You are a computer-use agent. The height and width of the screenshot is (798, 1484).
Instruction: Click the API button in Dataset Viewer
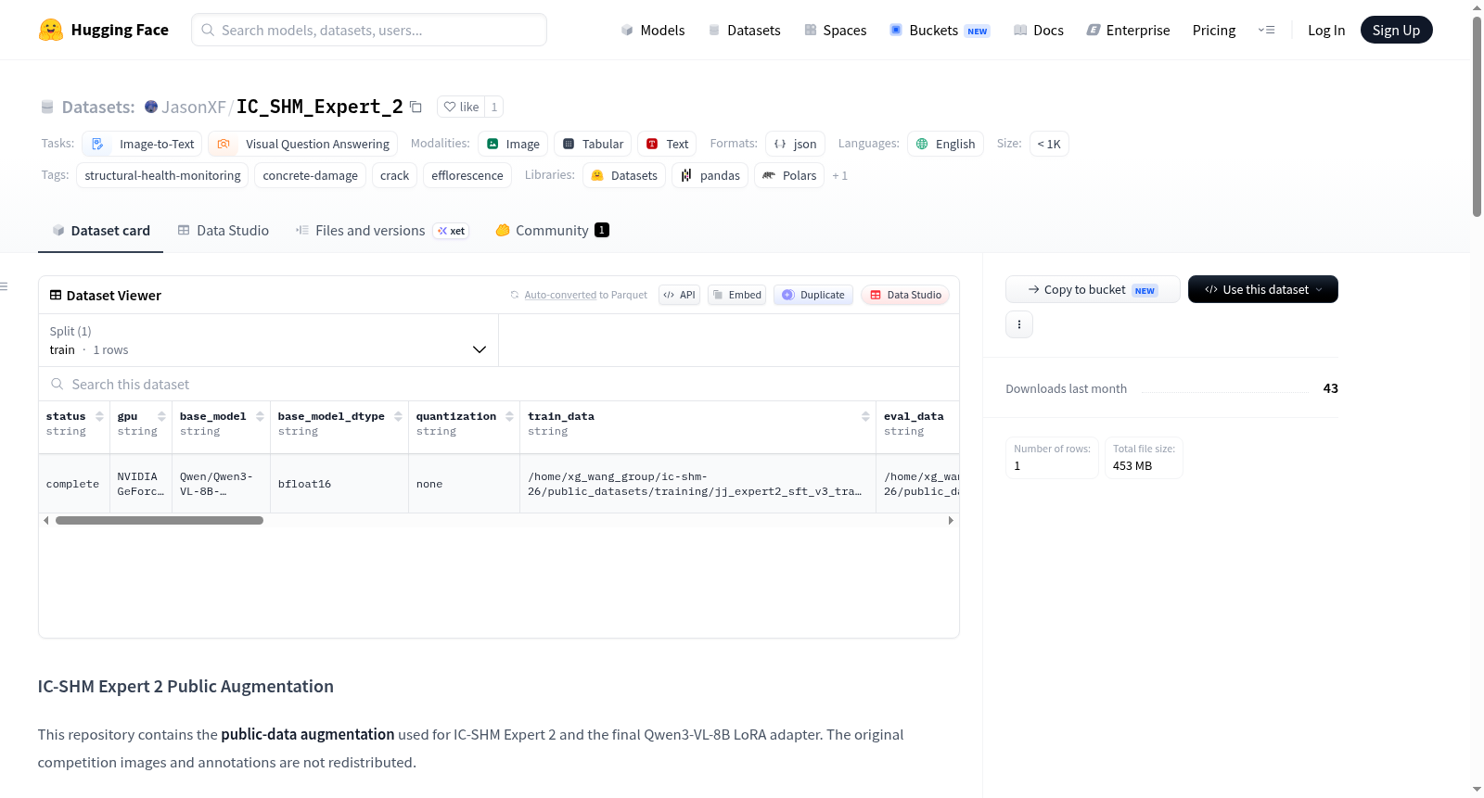(x=679, y=295)
